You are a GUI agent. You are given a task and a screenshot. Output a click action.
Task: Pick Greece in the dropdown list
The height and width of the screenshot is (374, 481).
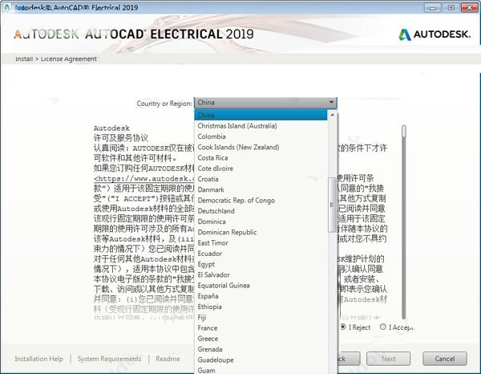tap(261, 339)
